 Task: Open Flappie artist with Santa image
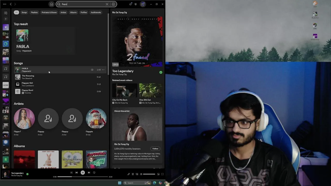(x=96, y=119)
